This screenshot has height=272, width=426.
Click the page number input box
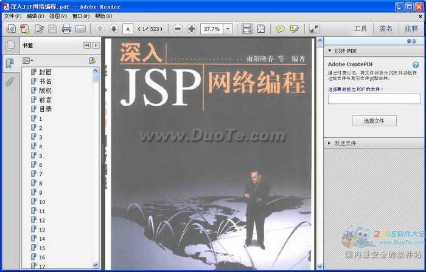click(x=128, y=29)
